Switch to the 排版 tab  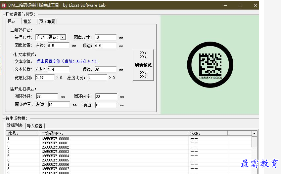click(27, 22)
